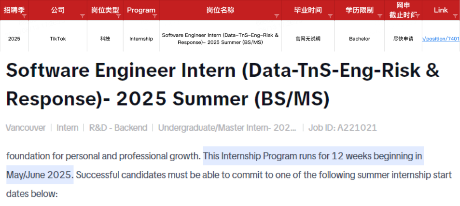Open filter icon on 岗位名称 column
This screenshot has height=206, width=460.
click(277, 16)
